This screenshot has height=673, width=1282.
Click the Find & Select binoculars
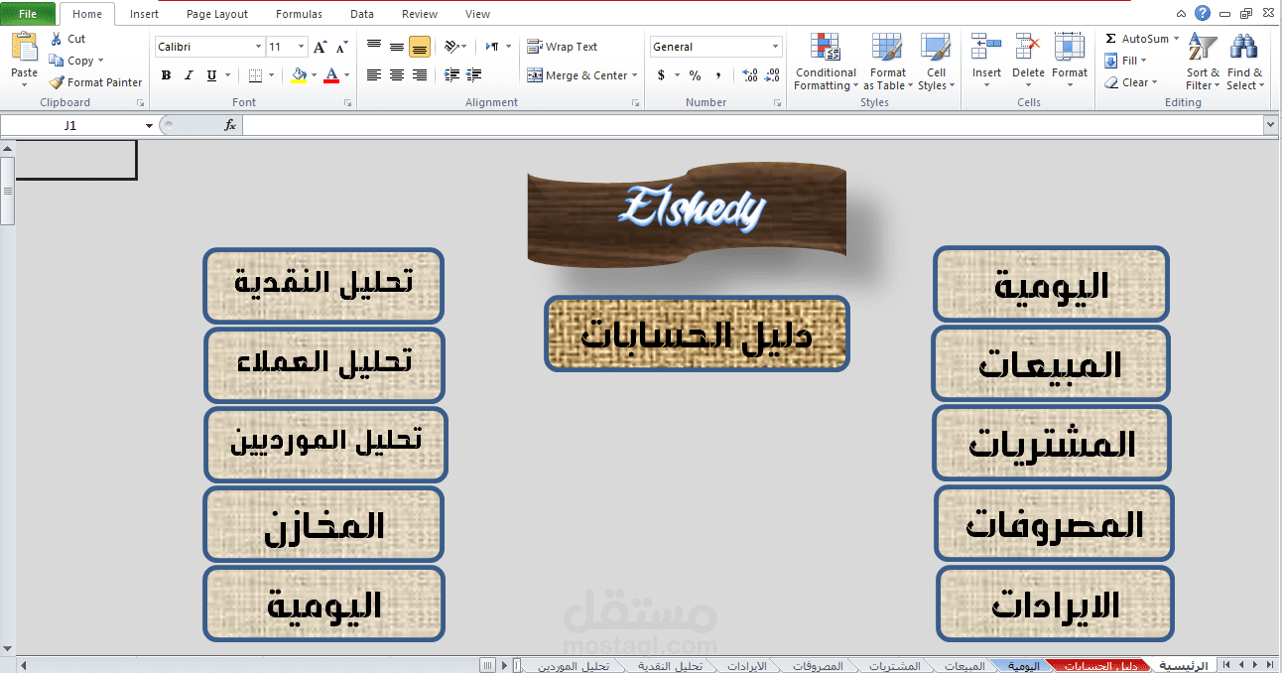point(1243,47)
